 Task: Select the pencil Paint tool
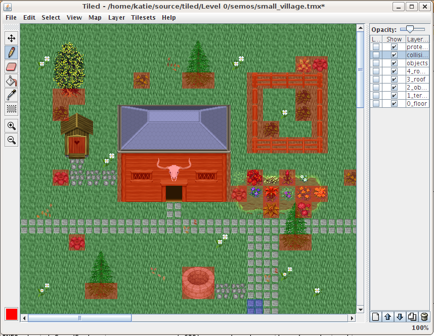[11, 52]
